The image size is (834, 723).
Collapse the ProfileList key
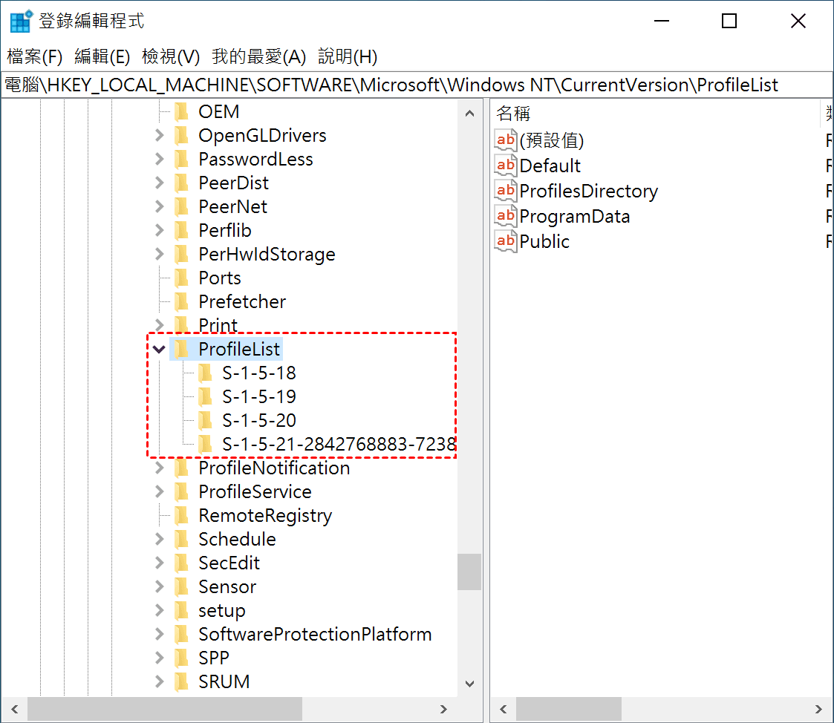click(x=159, y=350)
